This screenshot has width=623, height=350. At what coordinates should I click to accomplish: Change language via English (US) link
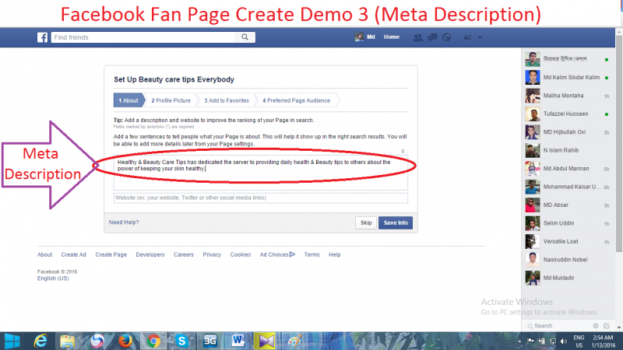(53, 278)
